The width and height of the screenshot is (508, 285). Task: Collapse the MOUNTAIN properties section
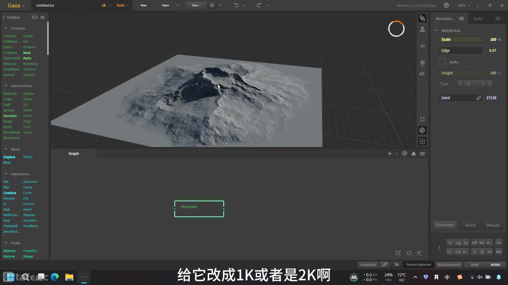point(436,31)
